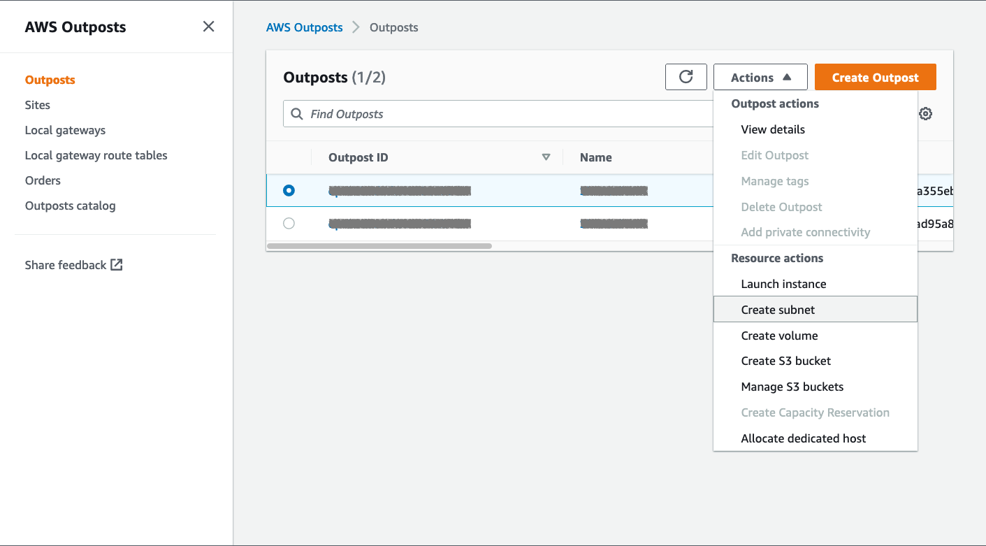The image size is (986, 546).
Task: Select the second outpost radio button
Action: click(289, 224)
